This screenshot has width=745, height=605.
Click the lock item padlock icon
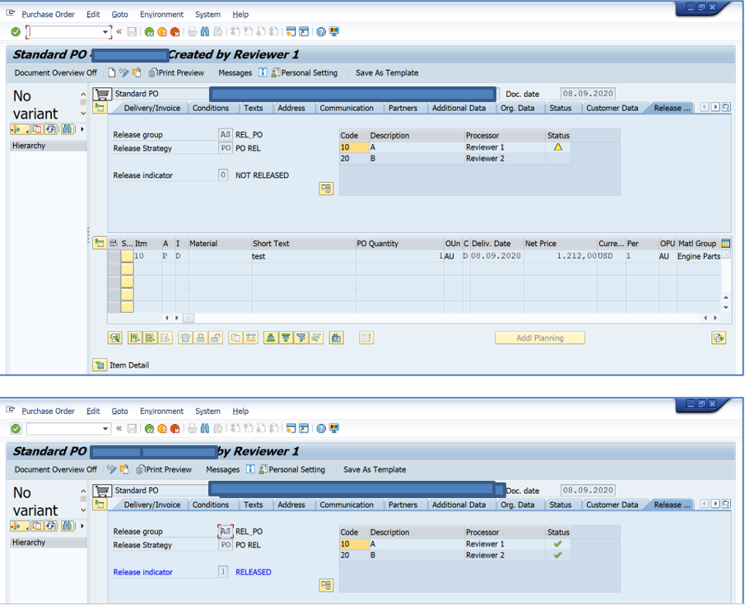point(201,338)
